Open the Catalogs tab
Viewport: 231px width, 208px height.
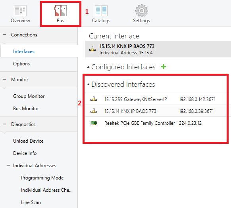coord(101,14)
